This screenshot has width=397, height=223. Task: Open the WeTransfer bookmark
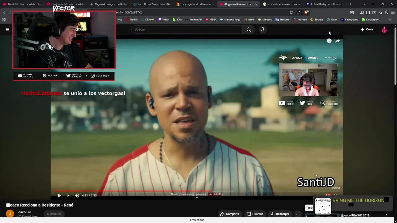pos(193,20)
